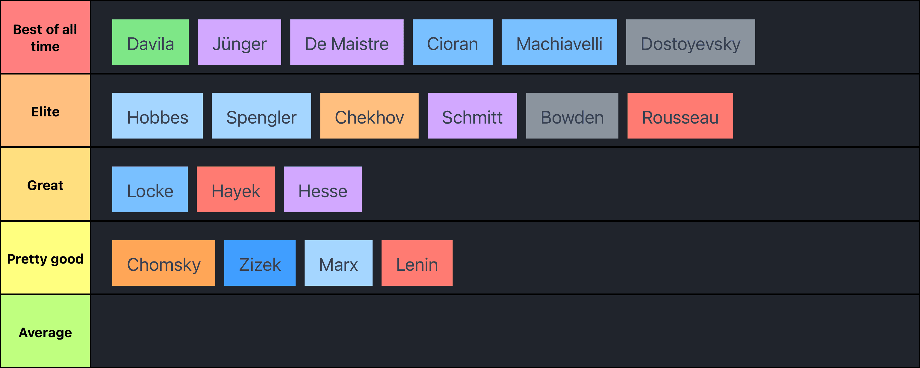Screen dimensions: 920x368
Task: Select the blue Zizek tile
Action: [x=260, y=263]
